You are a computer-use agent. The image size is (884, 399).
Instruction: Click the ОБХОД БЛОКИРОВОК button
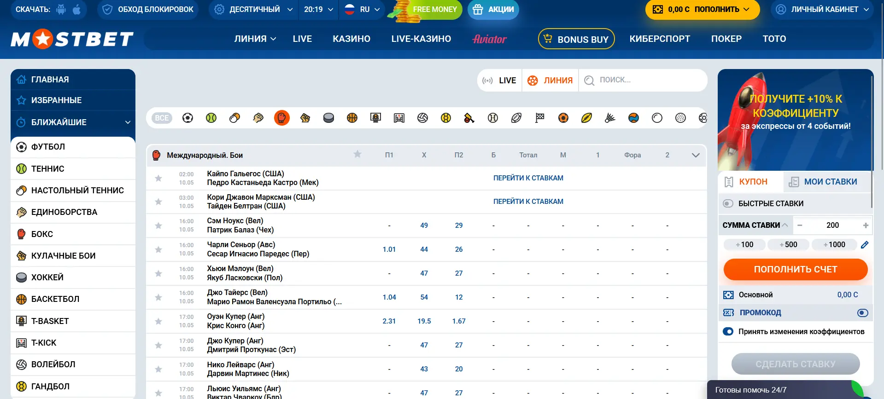[147, 9]
